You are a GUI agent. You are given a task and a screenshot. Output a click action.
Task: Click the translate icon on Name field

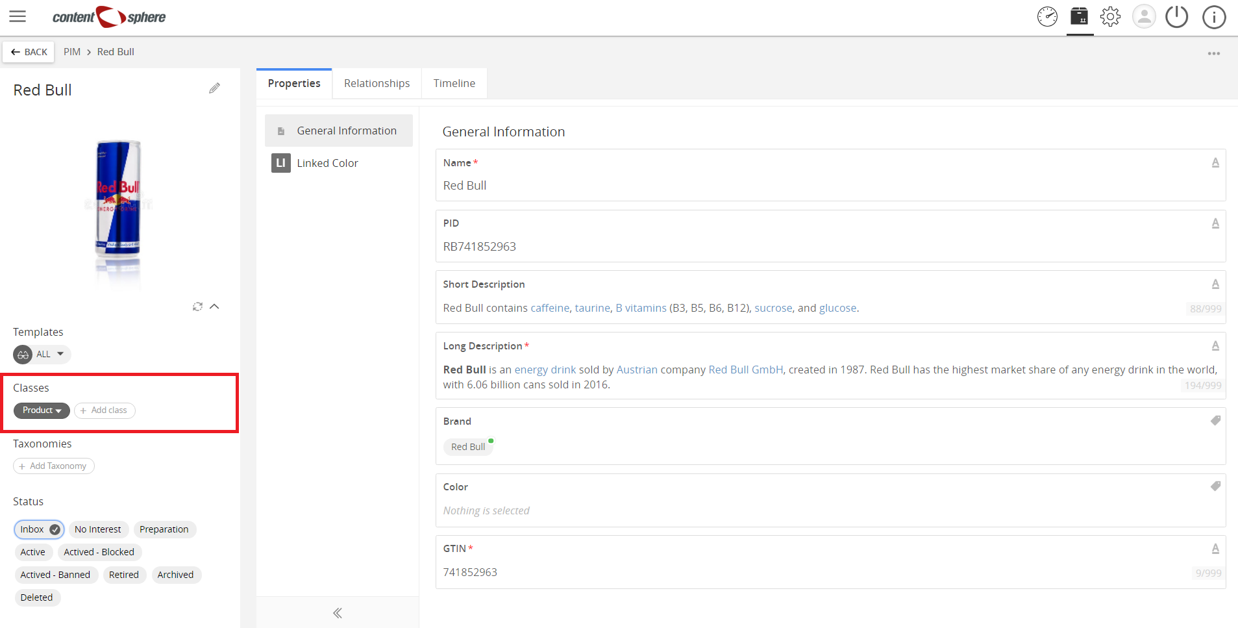[x=1215, y=163]
